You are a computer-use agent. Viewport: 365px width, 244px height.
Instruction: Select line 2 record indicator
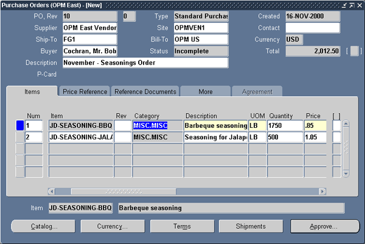pyautogui.click(x=20, y=137)
